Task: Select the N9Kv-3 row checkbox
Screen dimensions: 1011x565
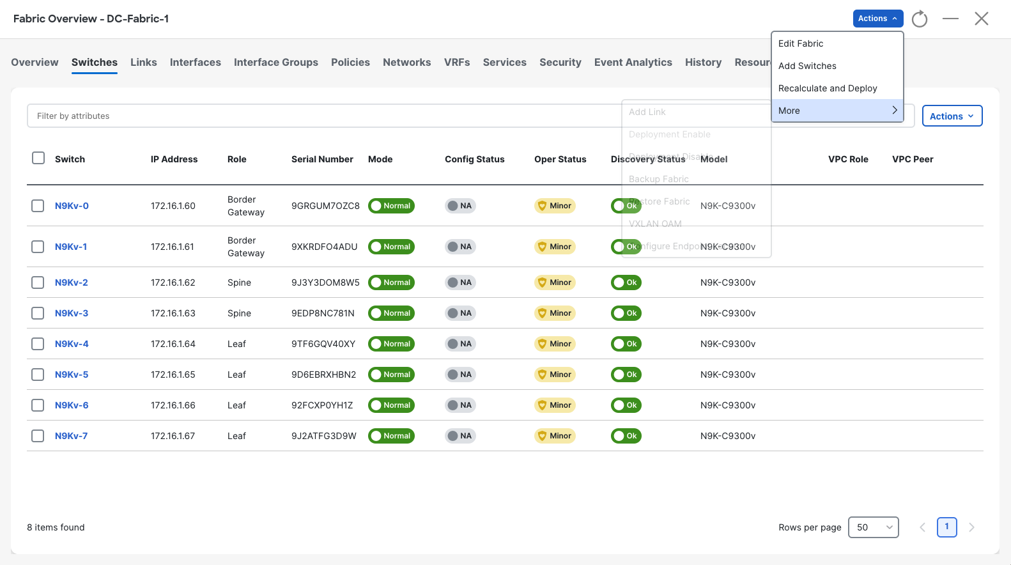Action: coord(38,313)
